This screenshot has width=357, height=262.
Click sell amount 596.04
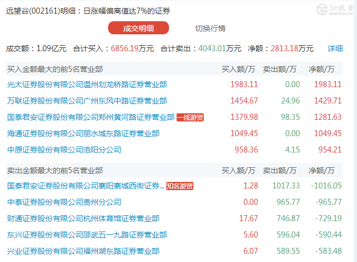point(288,235)
